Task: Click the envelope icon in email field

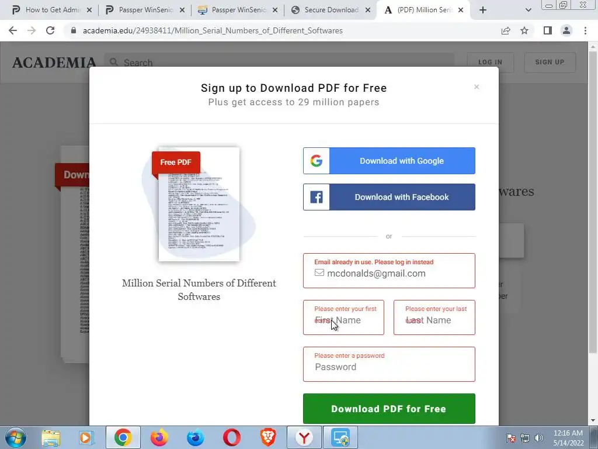Action: 319,273
